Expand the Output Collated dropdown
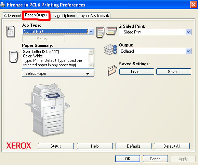The height and width of the screenshot is (165, 198). coord(155,51)
